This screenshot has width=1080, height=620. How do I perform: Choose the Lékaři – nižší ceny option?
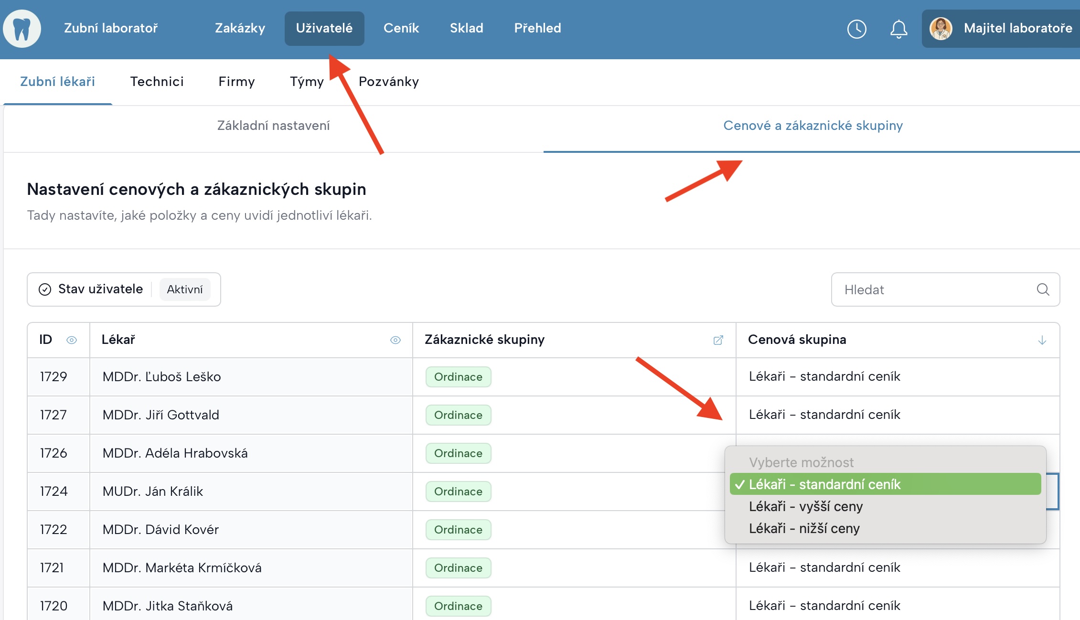coord(804,528)
